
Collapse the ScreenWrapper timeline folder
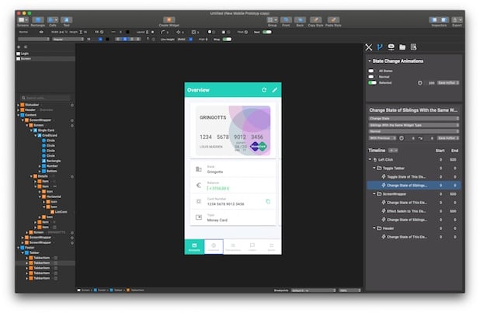point(374,194)
